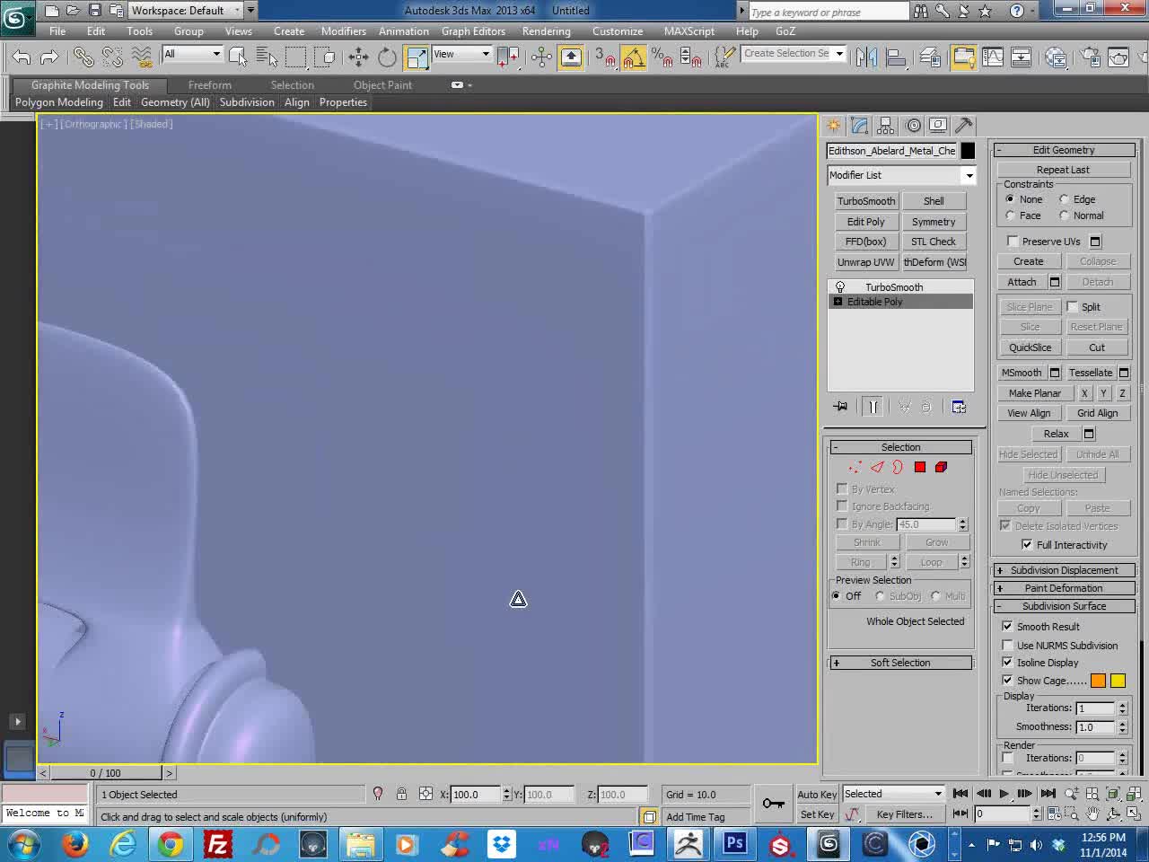Click the Undo arrow icon
The height and width of the screenshot is (862, 1149).
(22, 57)
